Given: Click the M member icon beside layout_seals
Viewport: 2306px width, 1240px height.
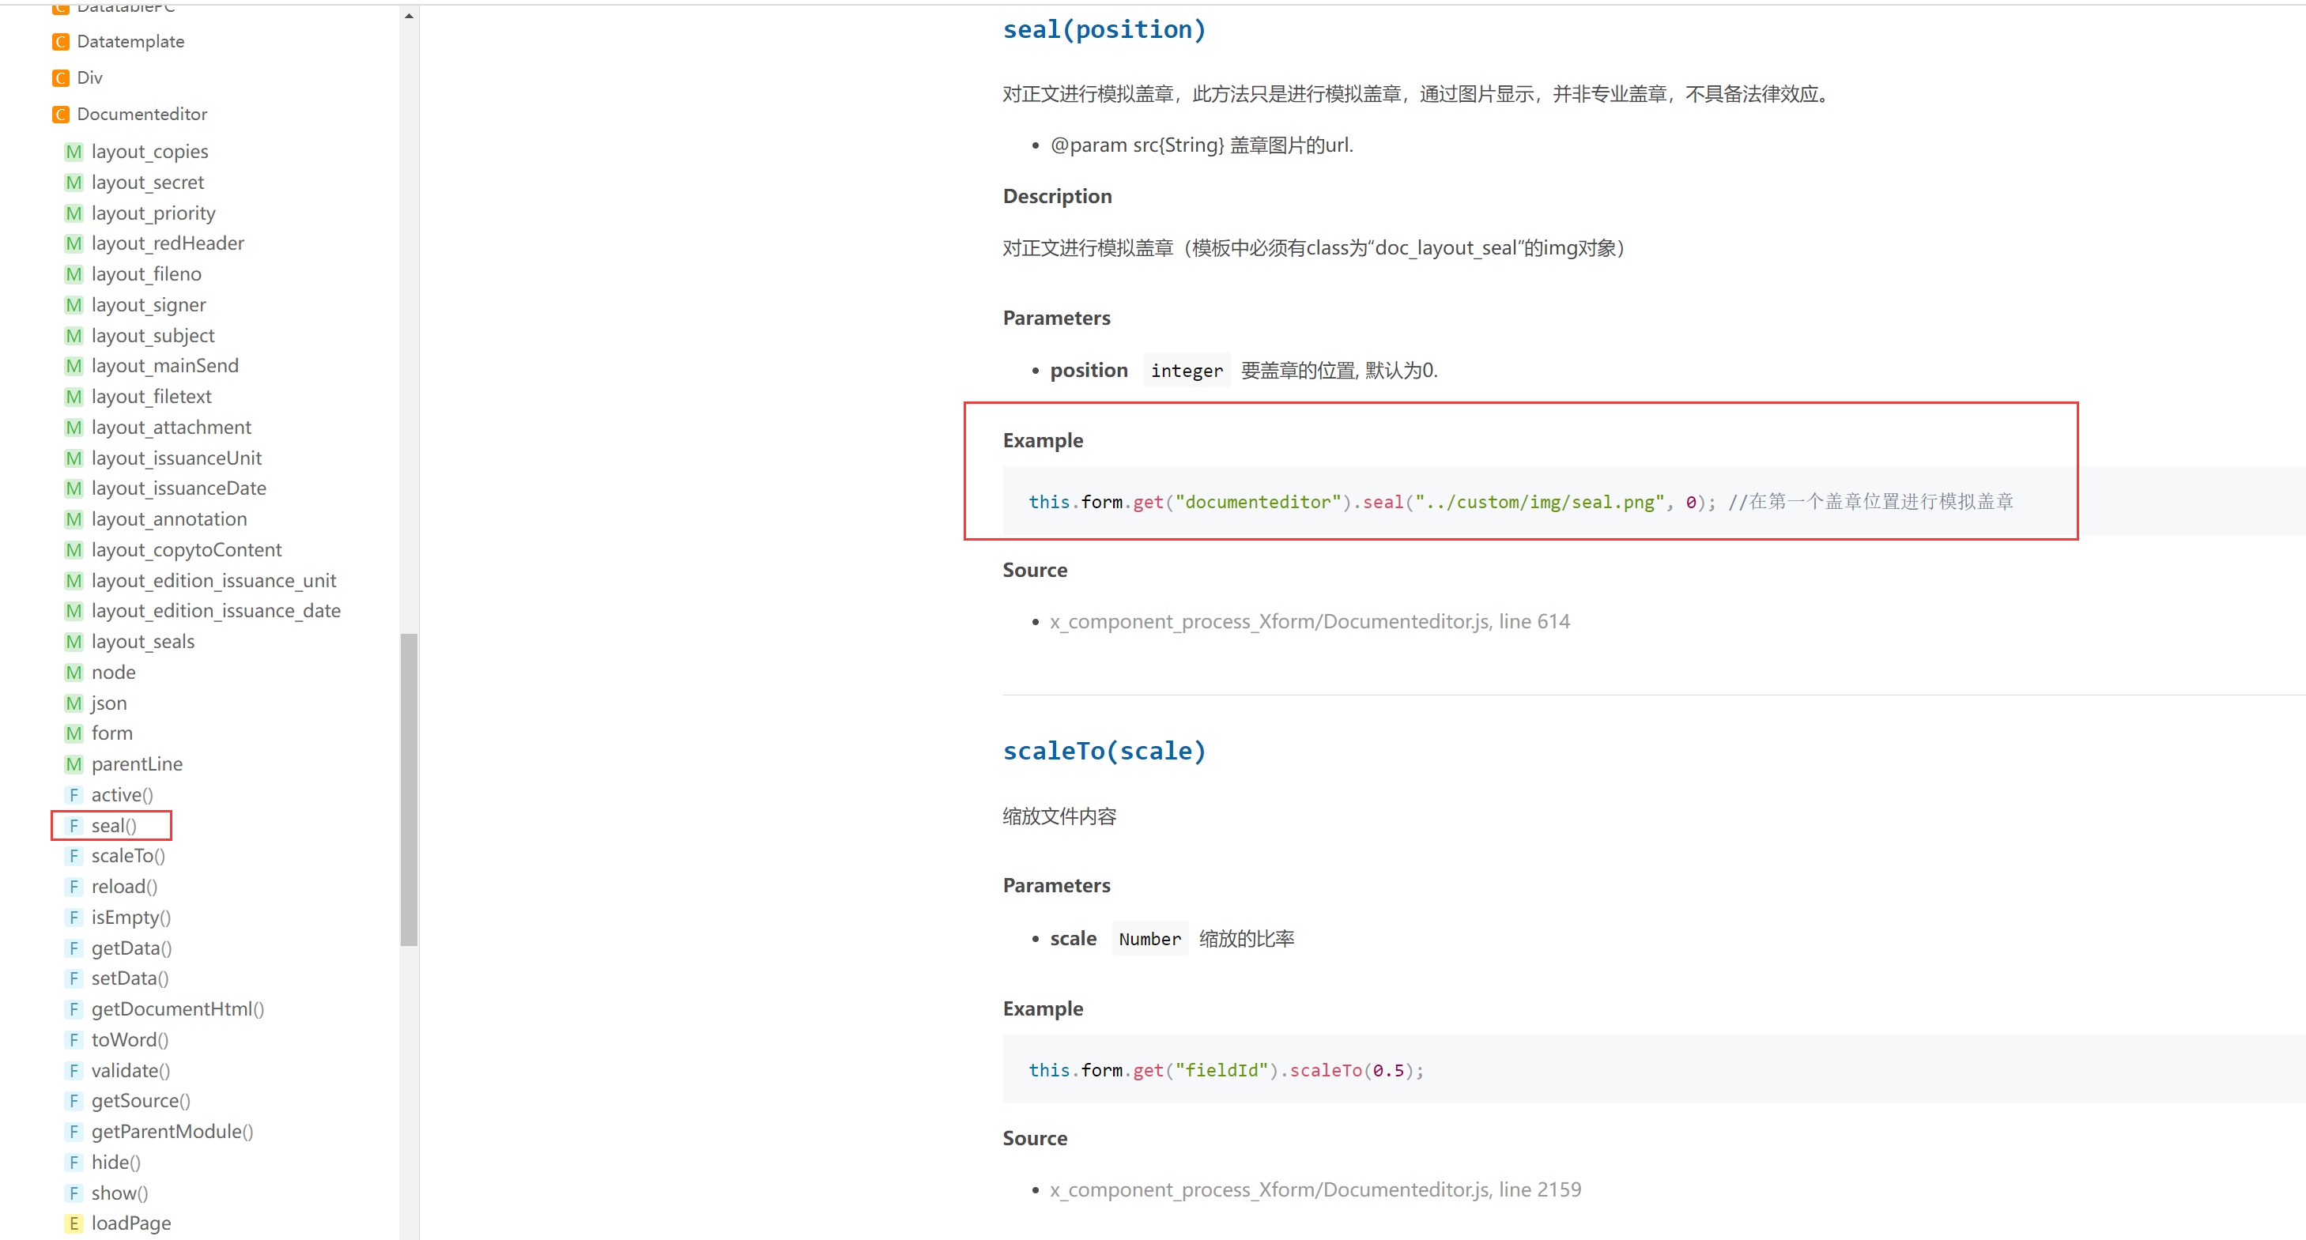Looking at the screenshot, I should [74, 642].
